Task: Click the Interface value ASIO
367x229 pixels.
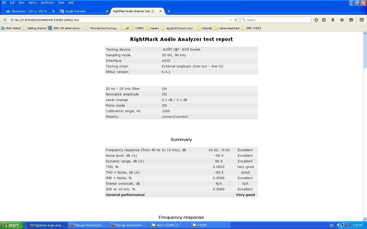Action: pyautogui.click(x=166, y=61)
